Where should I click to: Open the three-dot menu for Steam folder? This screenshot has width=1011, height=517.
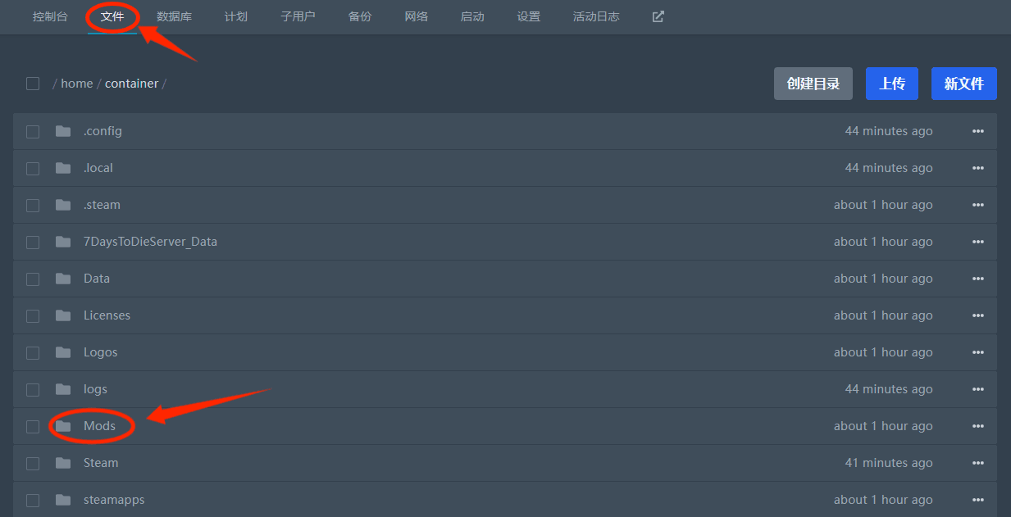point(977,463)
